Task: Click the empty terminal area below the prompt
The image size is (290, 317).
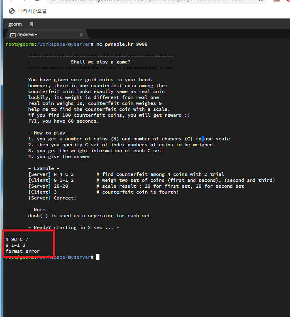Action: tap(146, 288)
